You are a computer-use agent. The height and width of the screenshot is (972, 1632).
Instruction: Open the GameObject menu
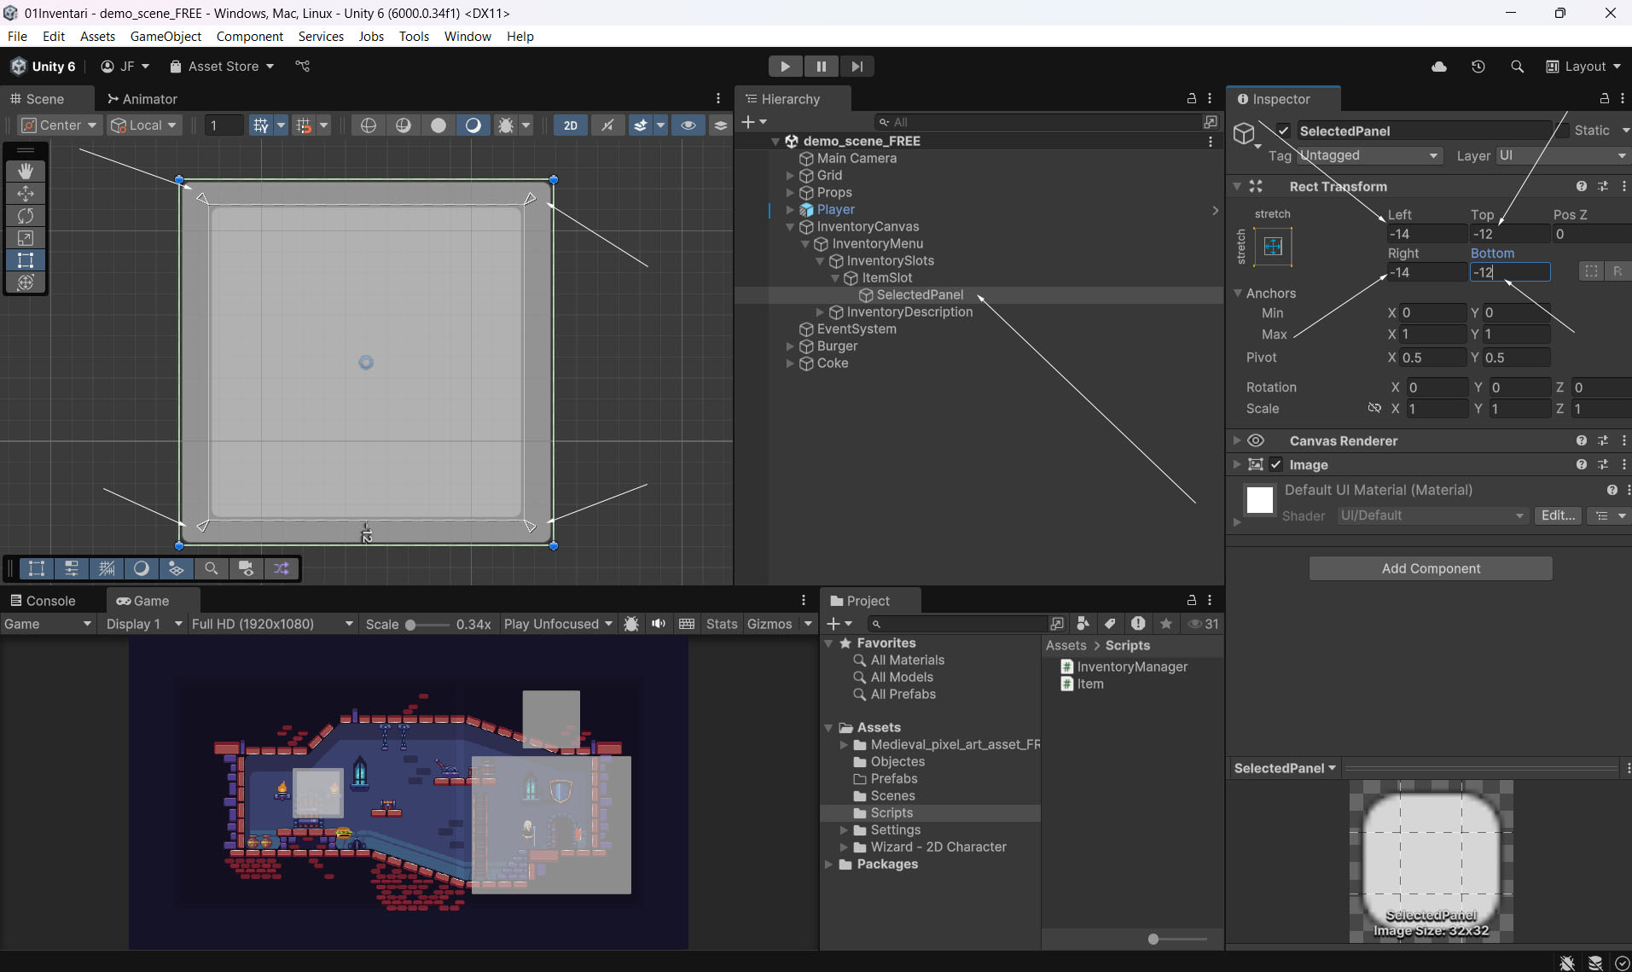[x=166, y=37]
